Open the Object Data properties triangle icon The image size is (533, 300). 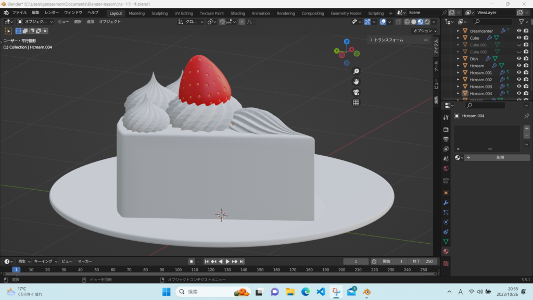[446, 242]
